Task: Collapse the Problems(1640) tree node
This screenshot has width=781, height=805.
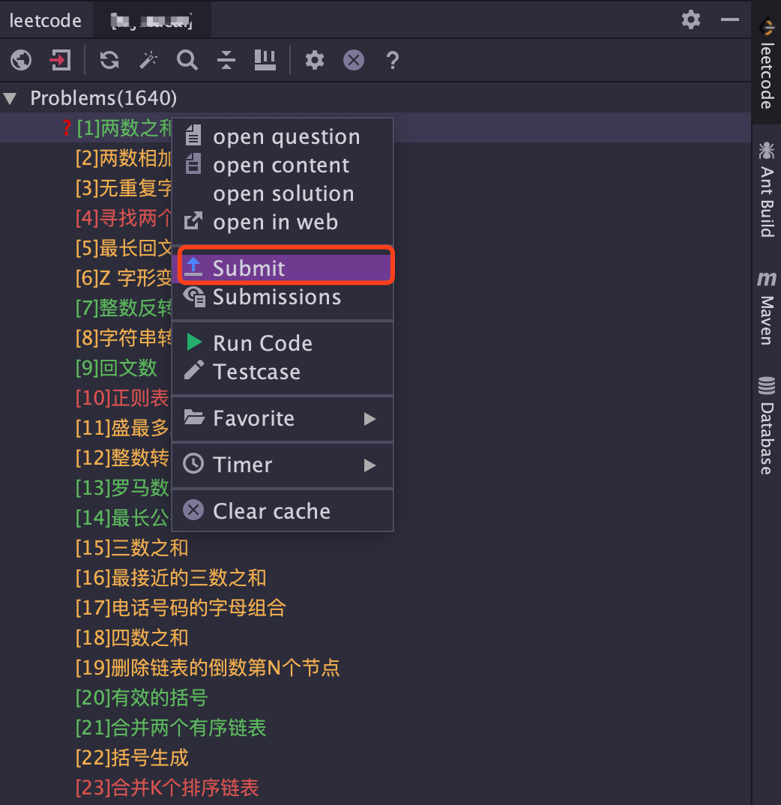Action: (x=10, y=98)
